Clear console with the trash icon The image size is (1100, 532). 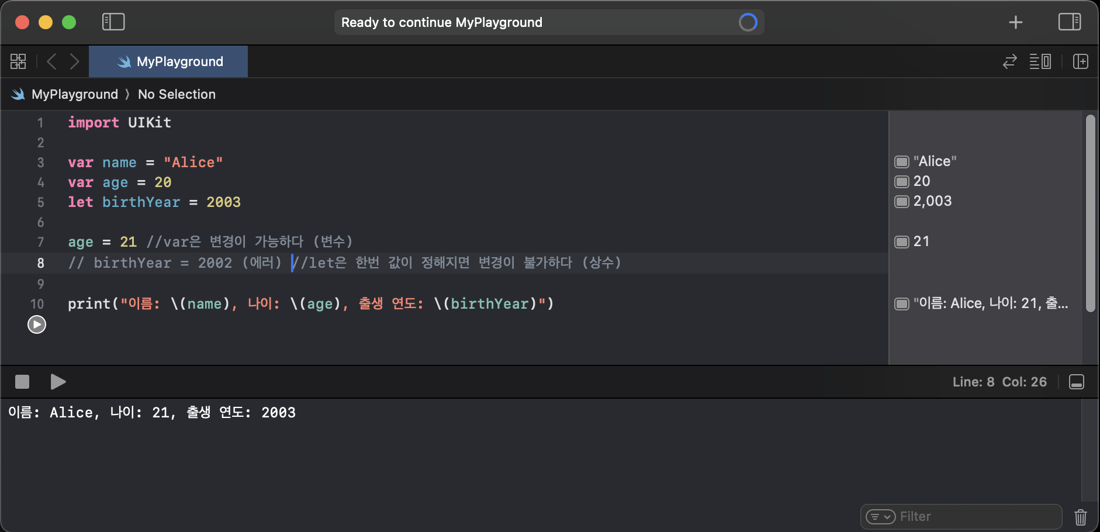(1081, 517)
